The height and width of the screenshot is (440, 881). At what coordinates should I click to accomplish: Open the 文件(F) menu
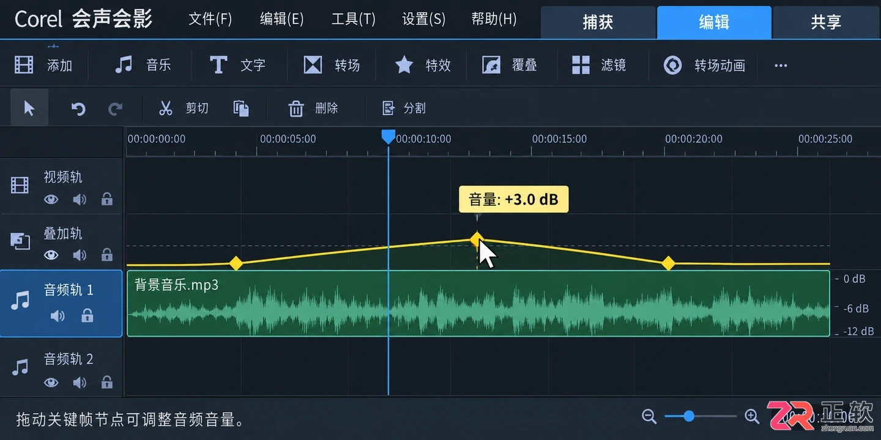coord(210,19)
